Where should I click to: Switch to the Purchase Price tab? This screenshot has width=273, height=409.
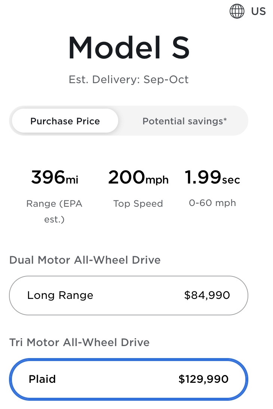(65, 121)
